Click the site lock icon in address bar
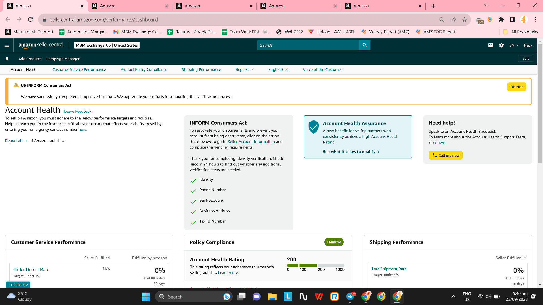Image resolution: width=543 pixels, height=305 pixels. (x=44, y=20)
